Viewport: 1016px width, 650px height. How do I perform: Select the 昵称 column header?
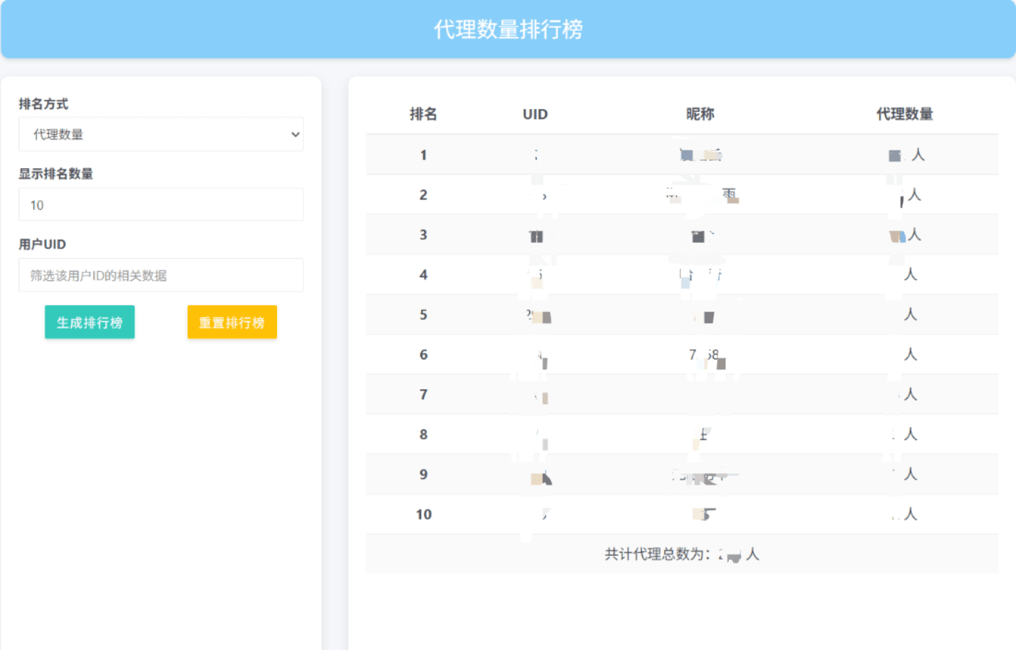[x=700, y=114]
